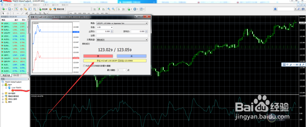
Task: Click the yellow 平仓 #13 close order button
Action: [x=115, y=61]
